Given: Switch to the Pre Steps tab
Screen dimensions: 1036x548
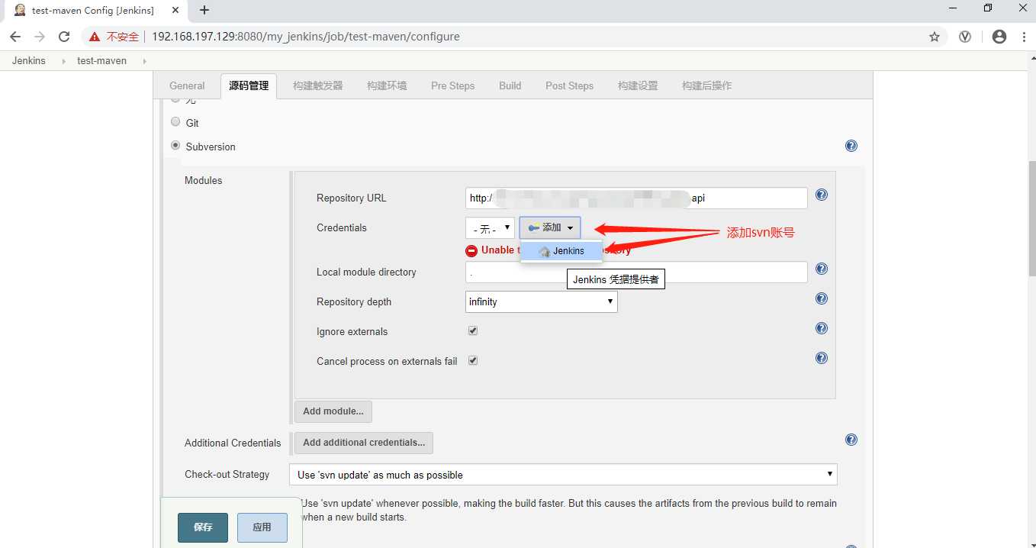Looking at the screenshot, I should click(x=452, y=85).
